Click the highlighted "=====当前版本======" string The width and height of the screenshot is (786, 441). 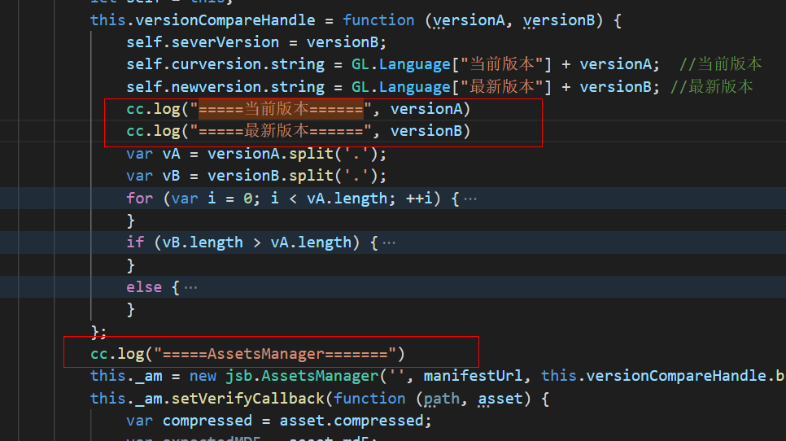[281, 109]
